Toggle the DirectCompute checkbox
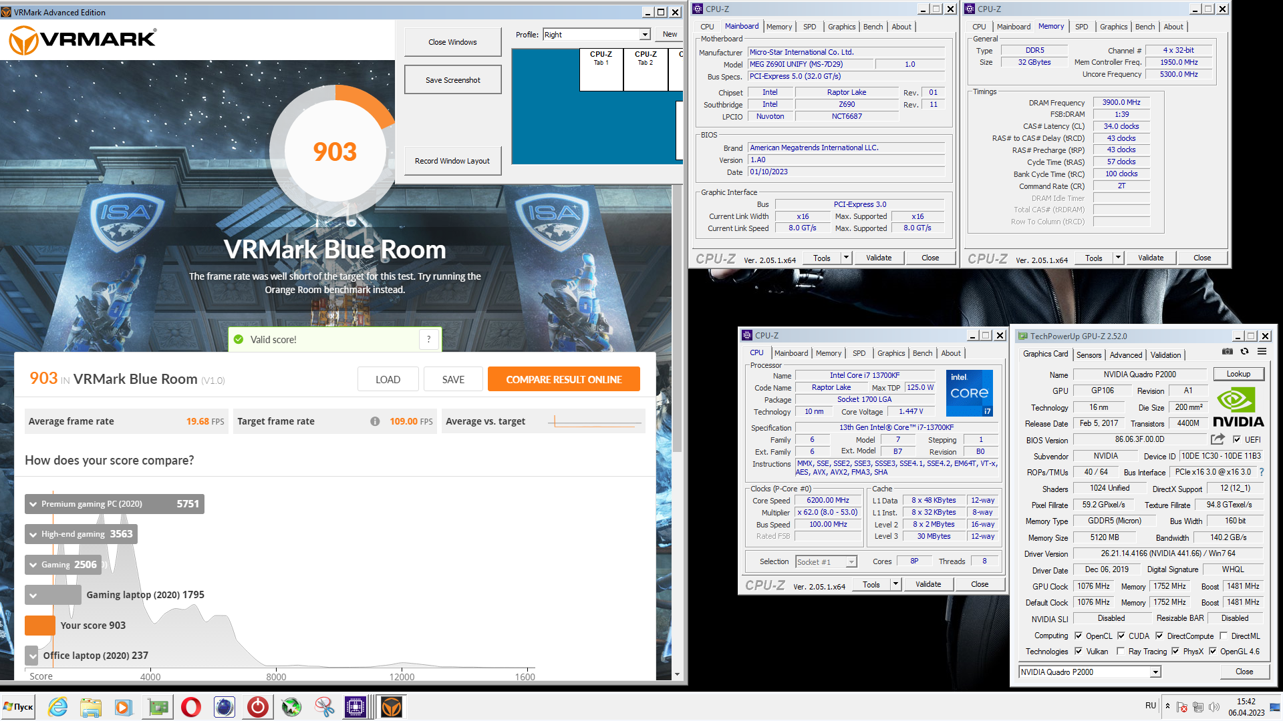1283x721 pixels. [1159, 636]
